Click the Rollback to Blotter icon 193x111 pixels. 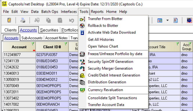tap(82, 26)
